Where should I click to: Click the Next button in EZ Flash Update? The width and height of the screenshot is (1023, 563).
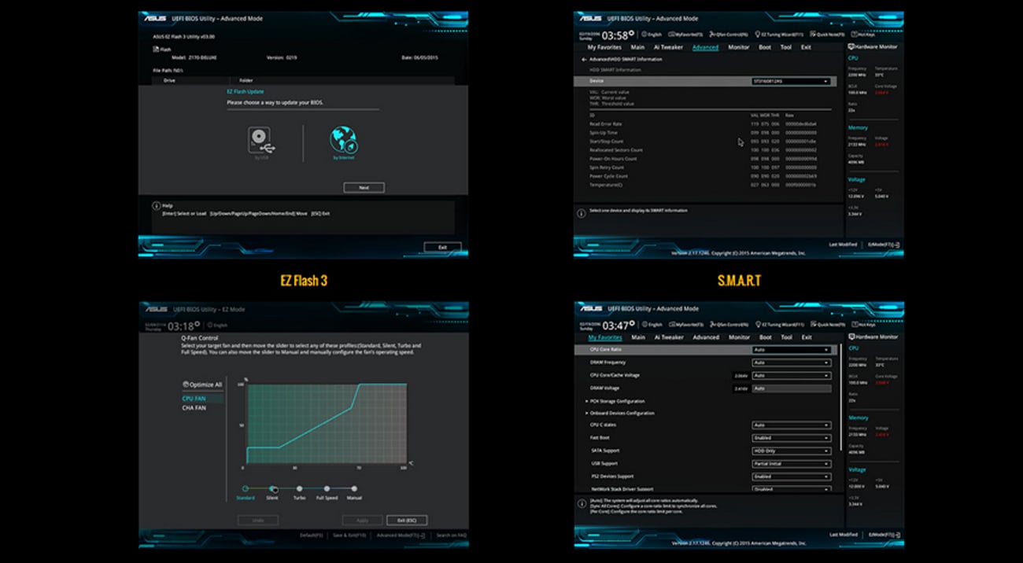[x=364, y=188]
